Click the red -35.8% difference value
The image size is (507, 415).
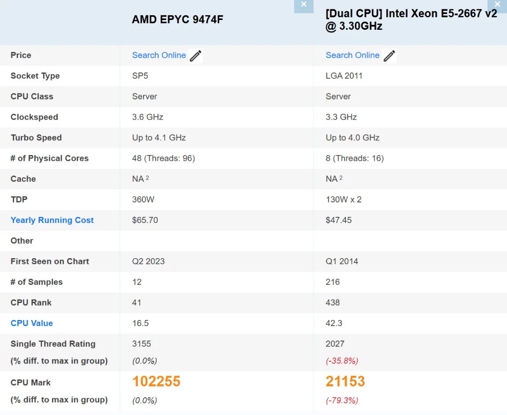(x=342, y=360)
